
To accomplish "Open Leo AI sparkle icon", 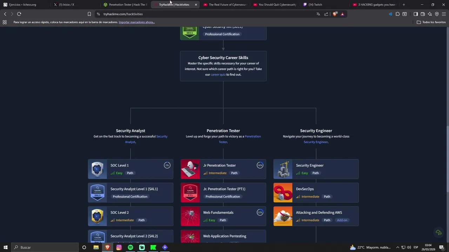I will [x=430, y=14].
